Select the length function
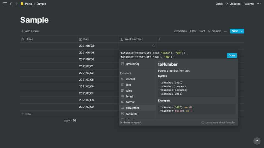264x148 pixels. [137, 96]
